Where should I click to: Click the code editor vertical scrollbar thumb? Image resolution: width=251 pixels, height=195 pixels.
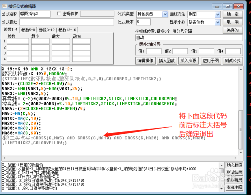[241, 130]
